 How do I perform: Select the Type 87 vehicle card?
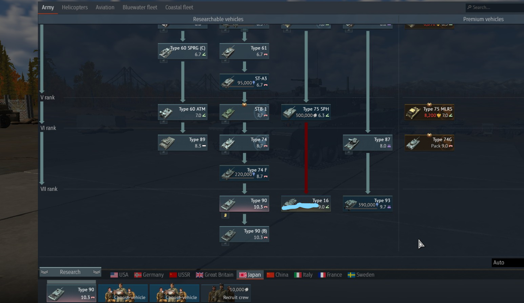(368, 143)
